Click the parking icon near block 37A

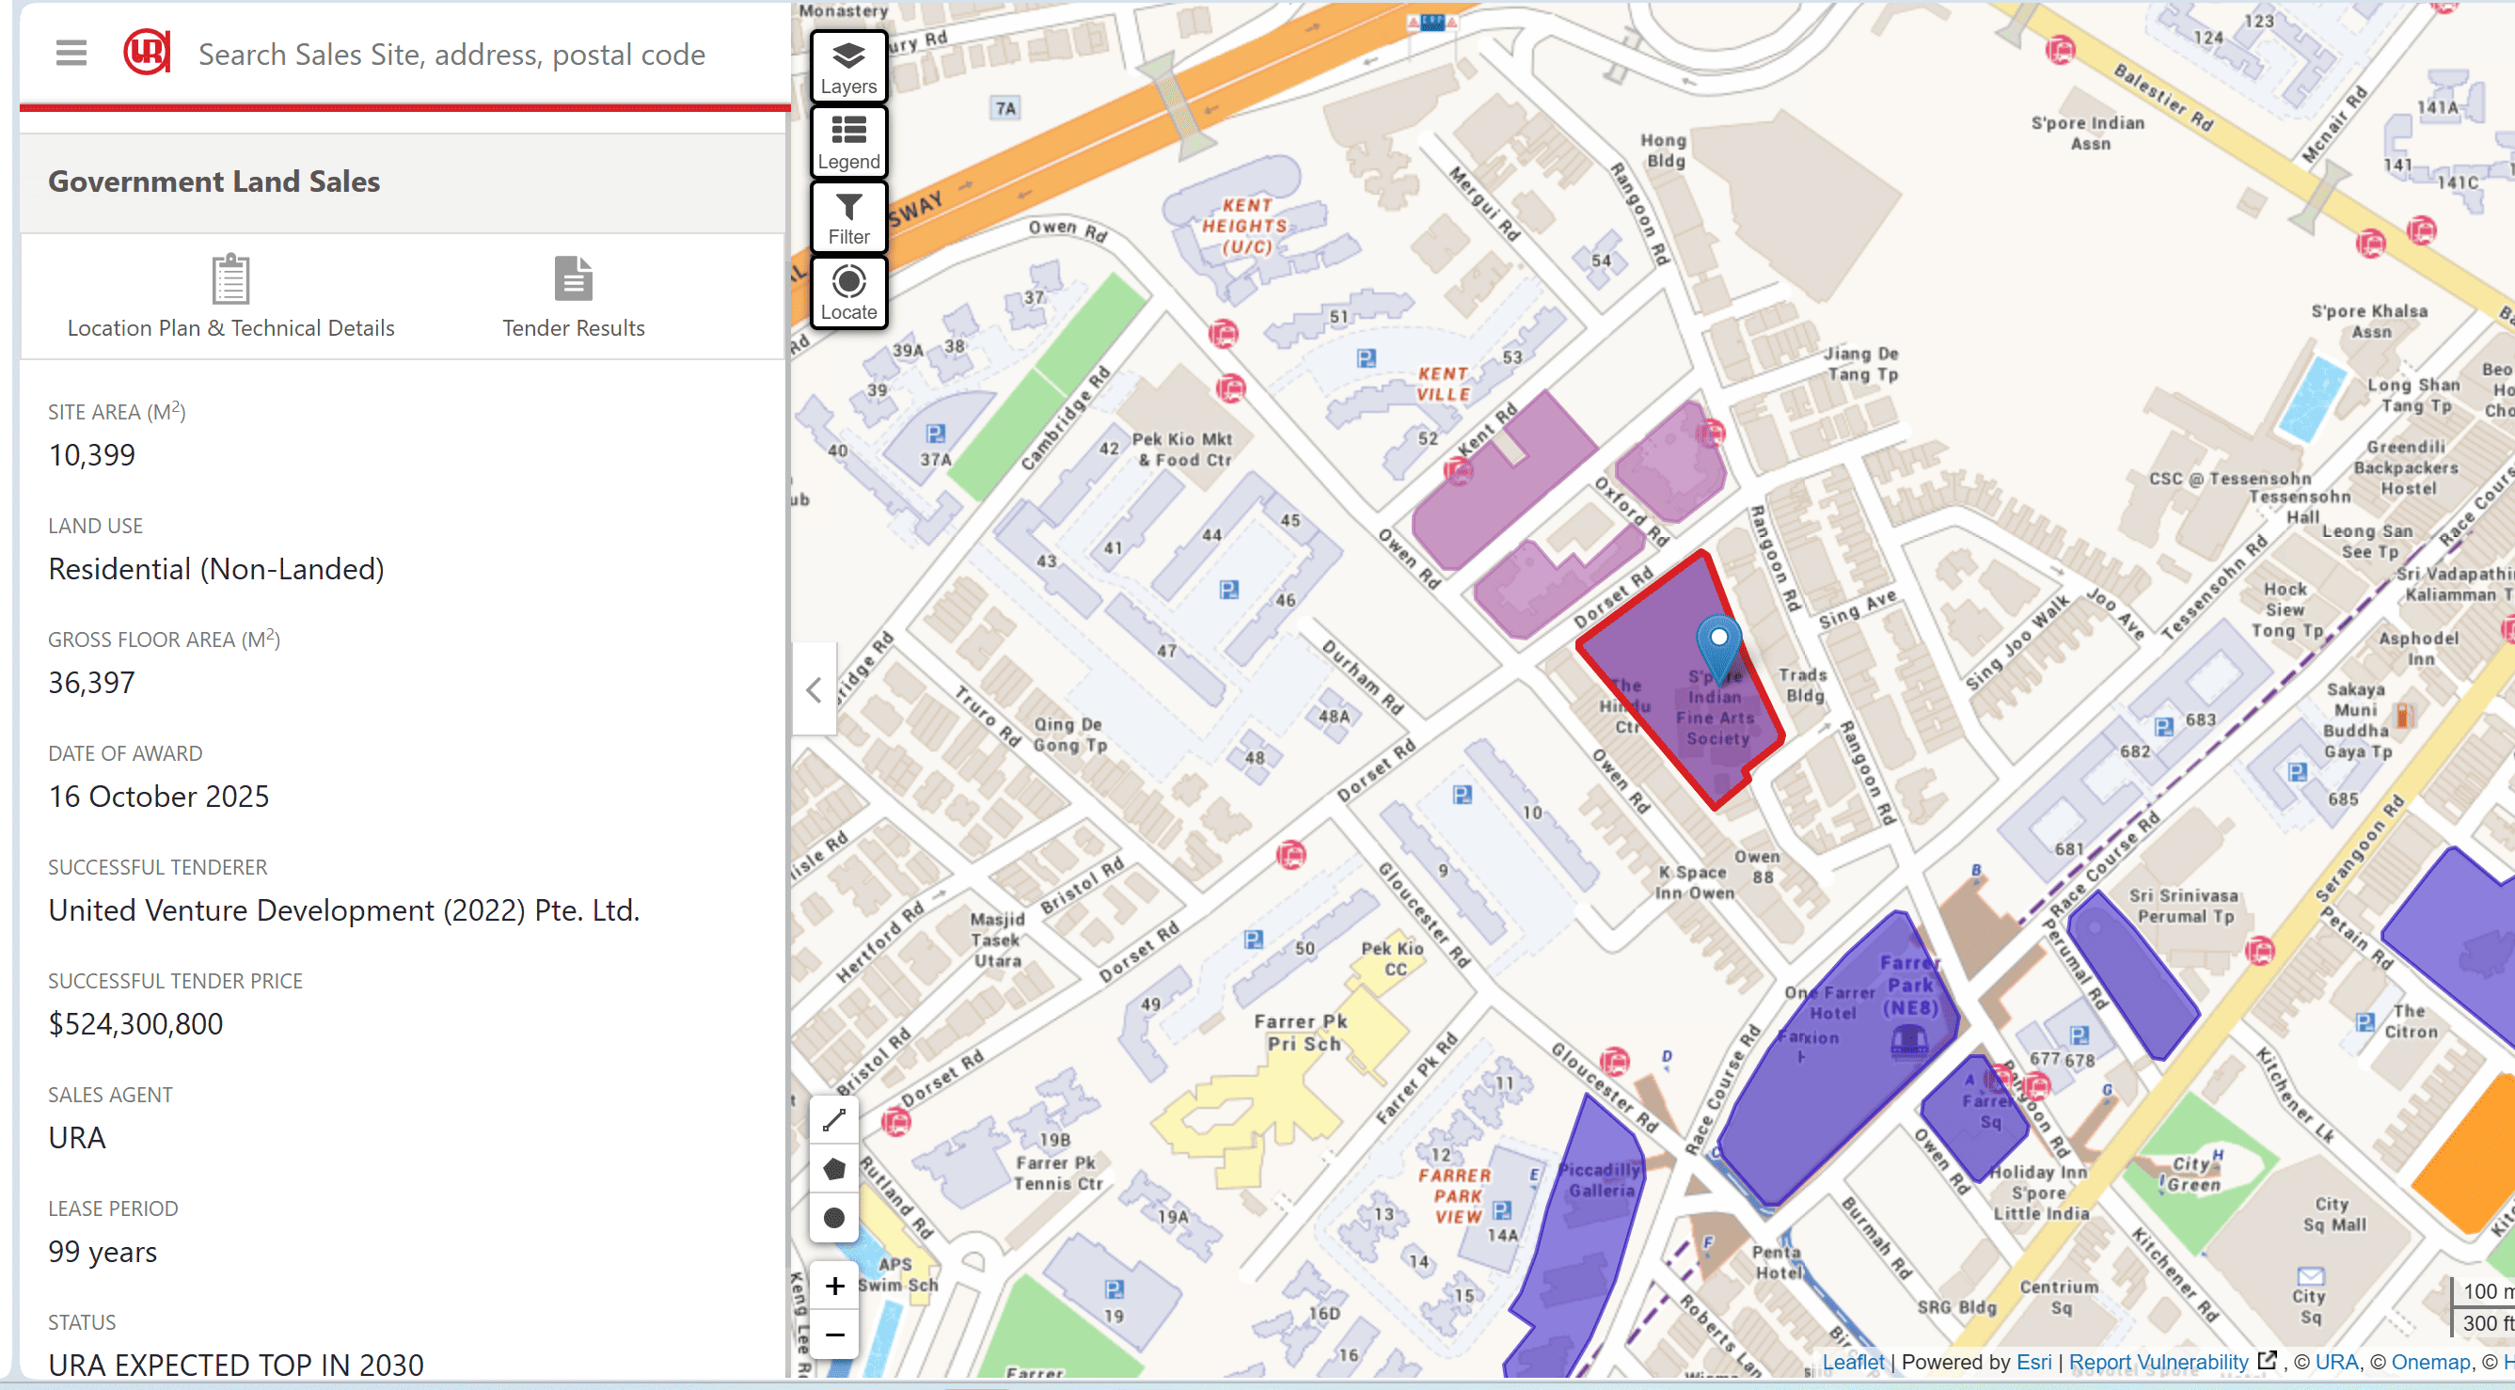(x=935, y=433)
